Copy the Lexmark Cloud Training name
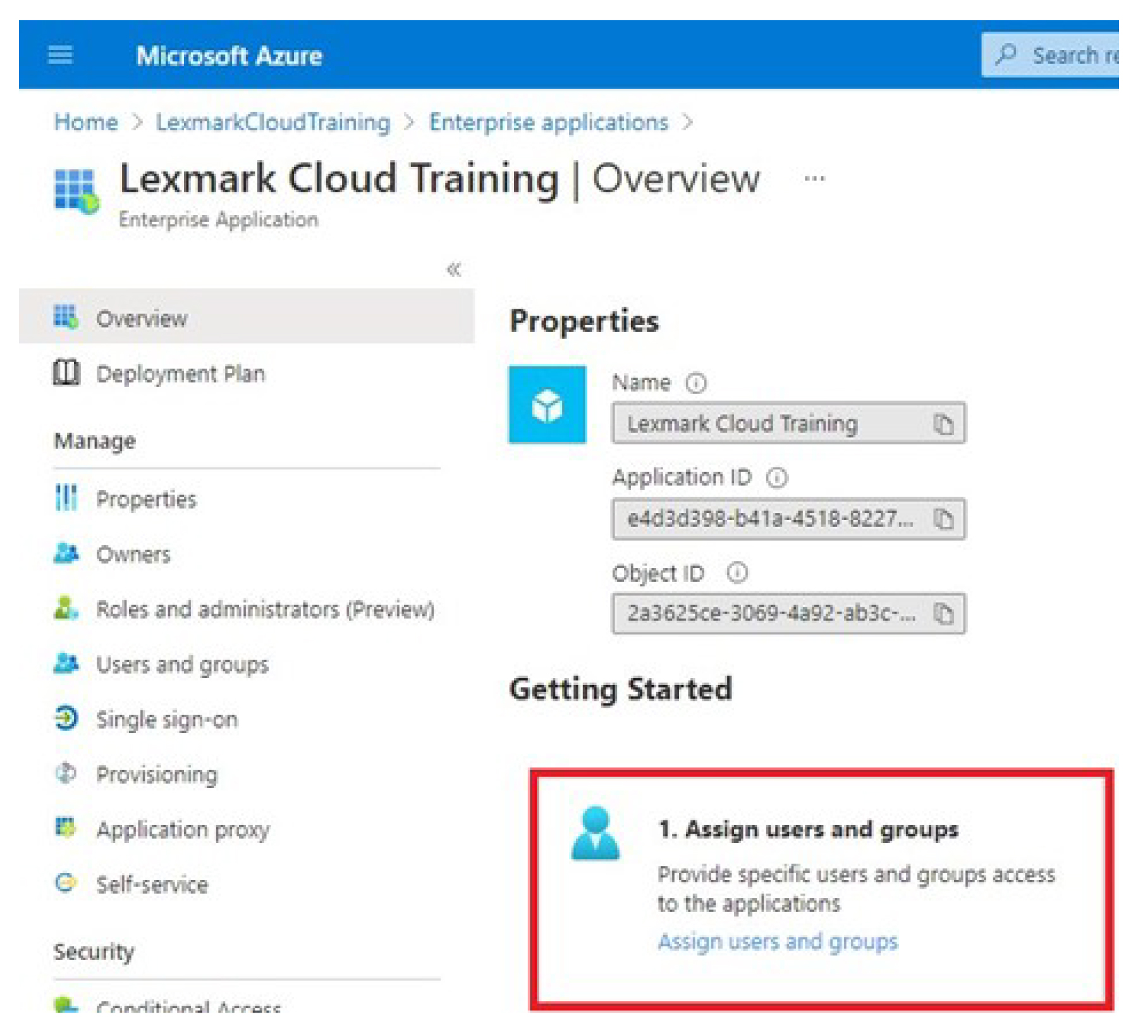Screen dimensions: 1138x1031 (946, 424)
